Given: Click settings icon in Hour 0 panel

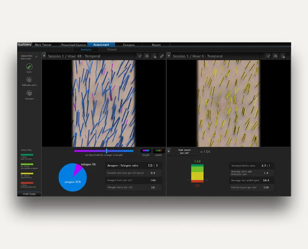Looking at the screenshot, I should point(283,56).
